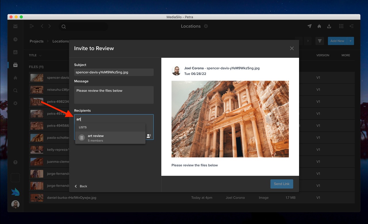Viewport: 368px width, 224px height.
Task: Click the contacts icon in Recipients field
Action: [x=149, y=136]
